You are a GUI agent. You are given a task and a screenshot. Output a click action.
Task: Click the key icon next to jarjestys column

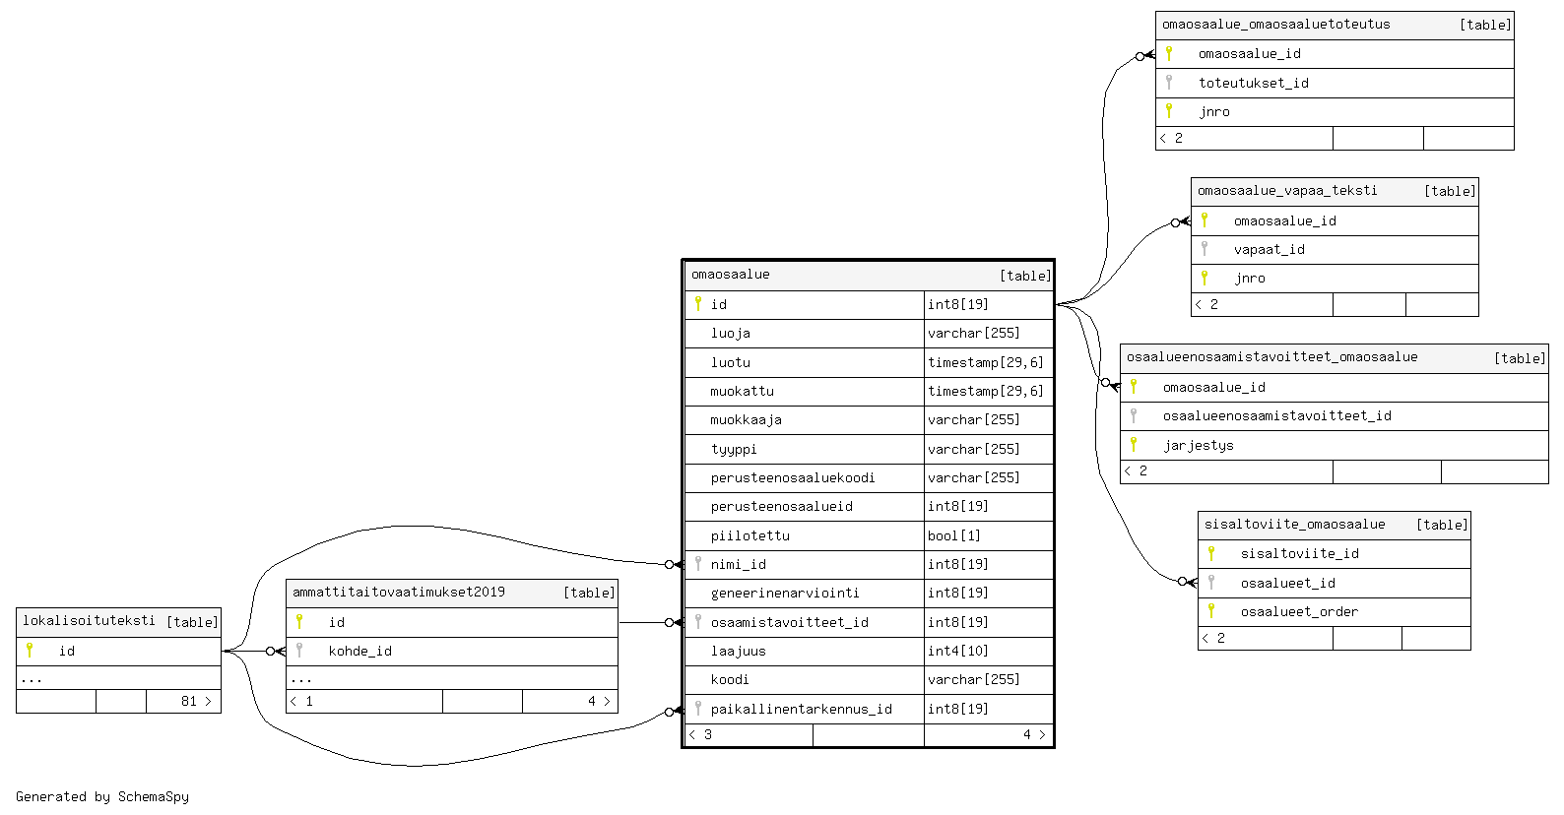[1134, 445]
